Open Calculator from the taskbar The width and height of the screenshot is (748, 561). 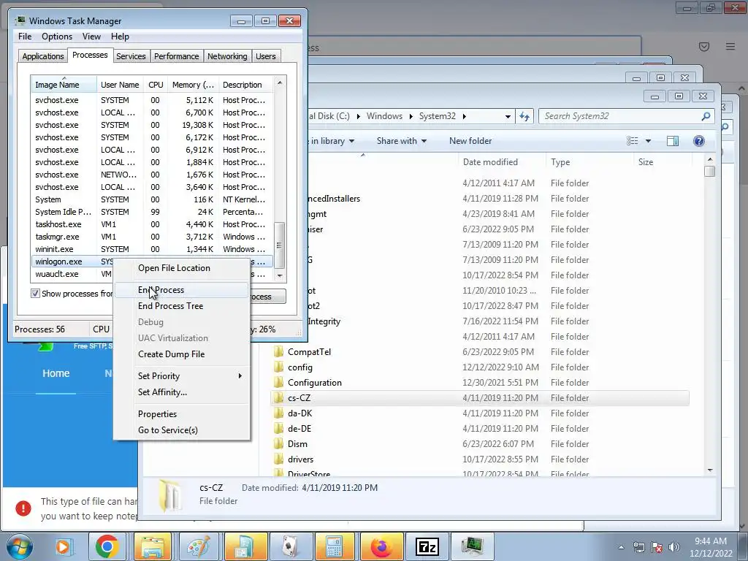[335, 546]
